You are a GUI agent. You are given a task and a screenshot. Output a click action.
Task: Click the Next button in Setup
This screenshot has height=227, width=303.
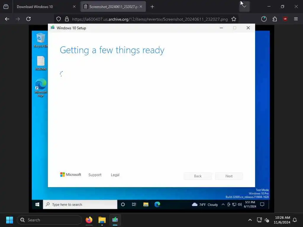click(x=229, y=176)
